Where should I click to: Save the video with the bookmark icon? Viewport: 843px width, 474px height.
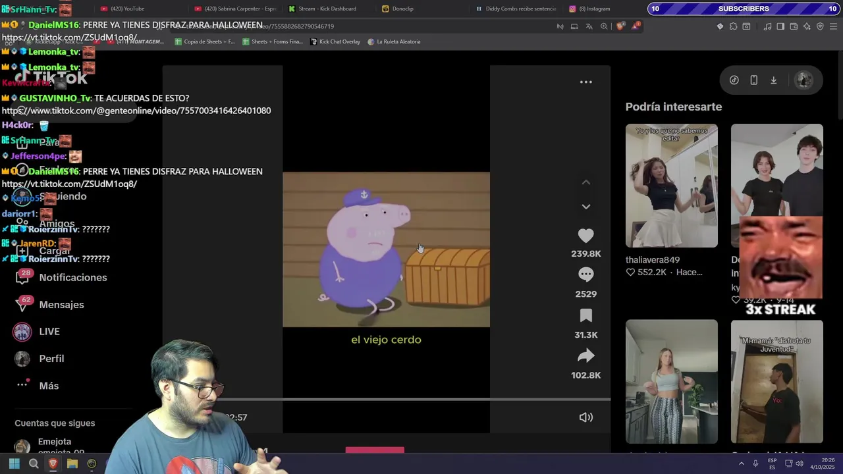pos(585,315)
